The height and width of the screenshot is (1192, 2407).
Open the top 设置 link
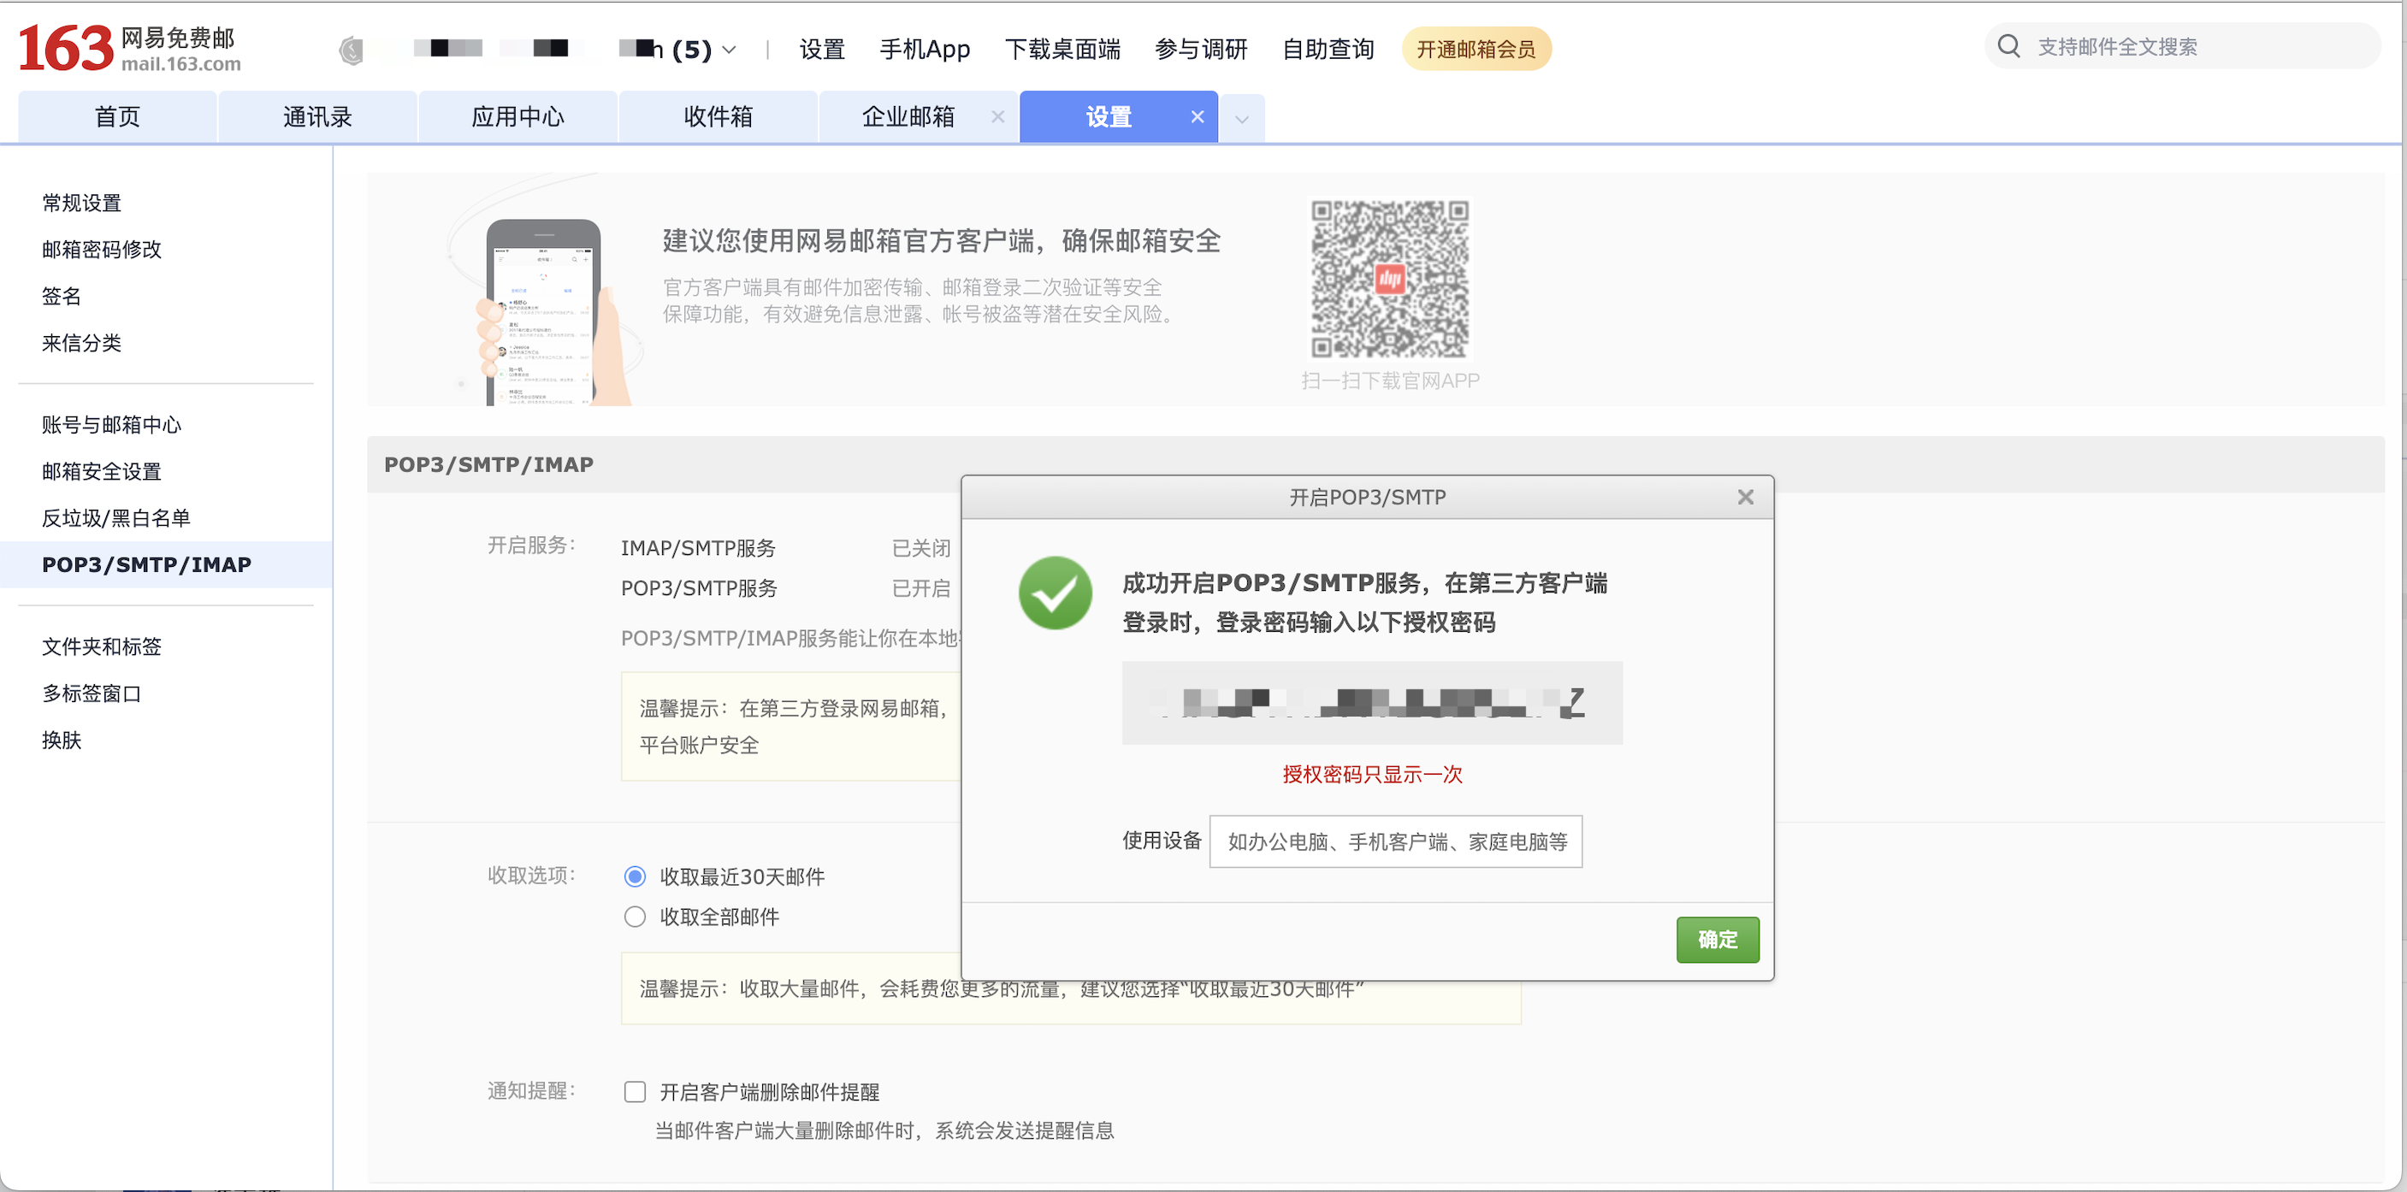pos(822,49)
